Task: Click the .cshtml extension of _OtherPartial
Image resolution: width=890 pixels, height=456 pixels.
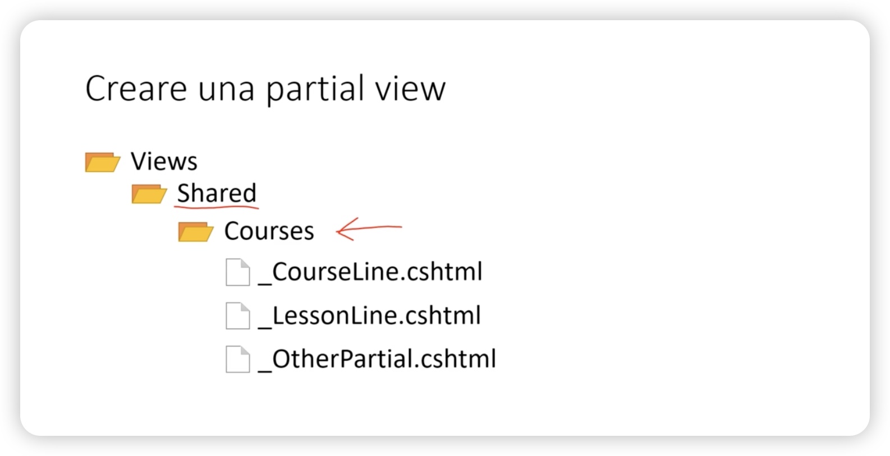Action: (455, 359)
